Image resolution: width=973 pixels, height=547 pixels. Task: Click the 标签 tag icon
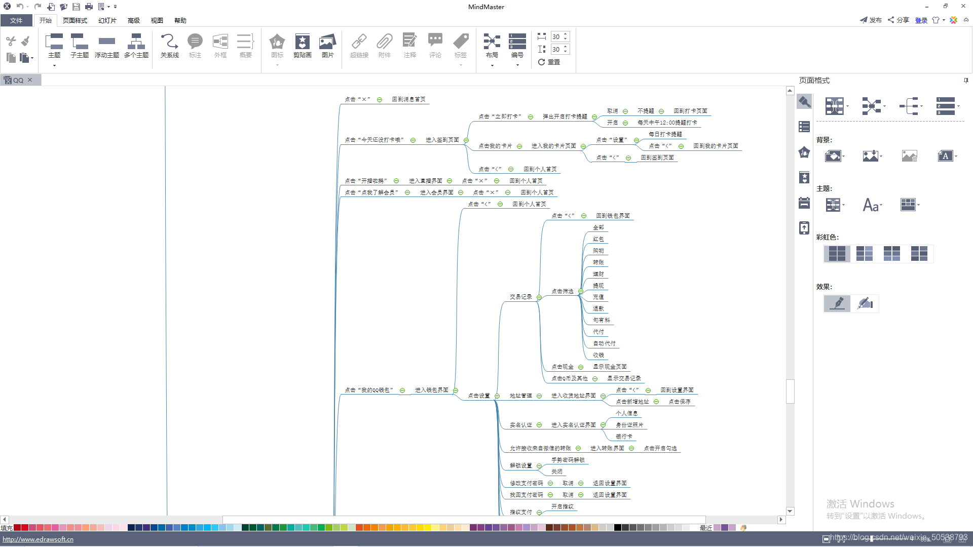coord(461,46)
